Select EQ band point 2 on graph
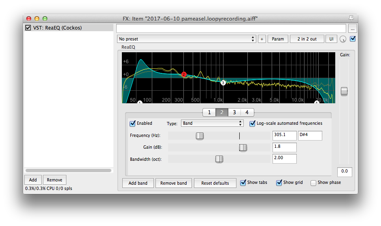The width and height of the screenshot is (381, 226). [x=184, y=75]
